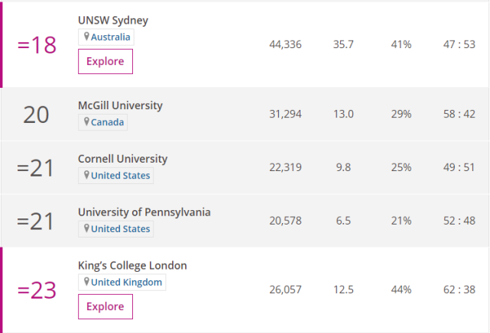Select the Canada country tag

tap(108, 122)
